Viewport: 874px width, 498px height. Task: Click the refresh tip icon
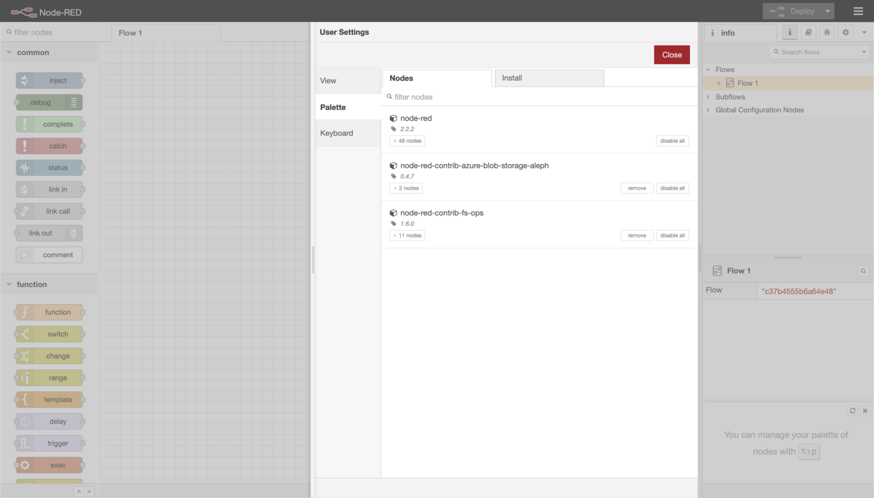point(852,411)
